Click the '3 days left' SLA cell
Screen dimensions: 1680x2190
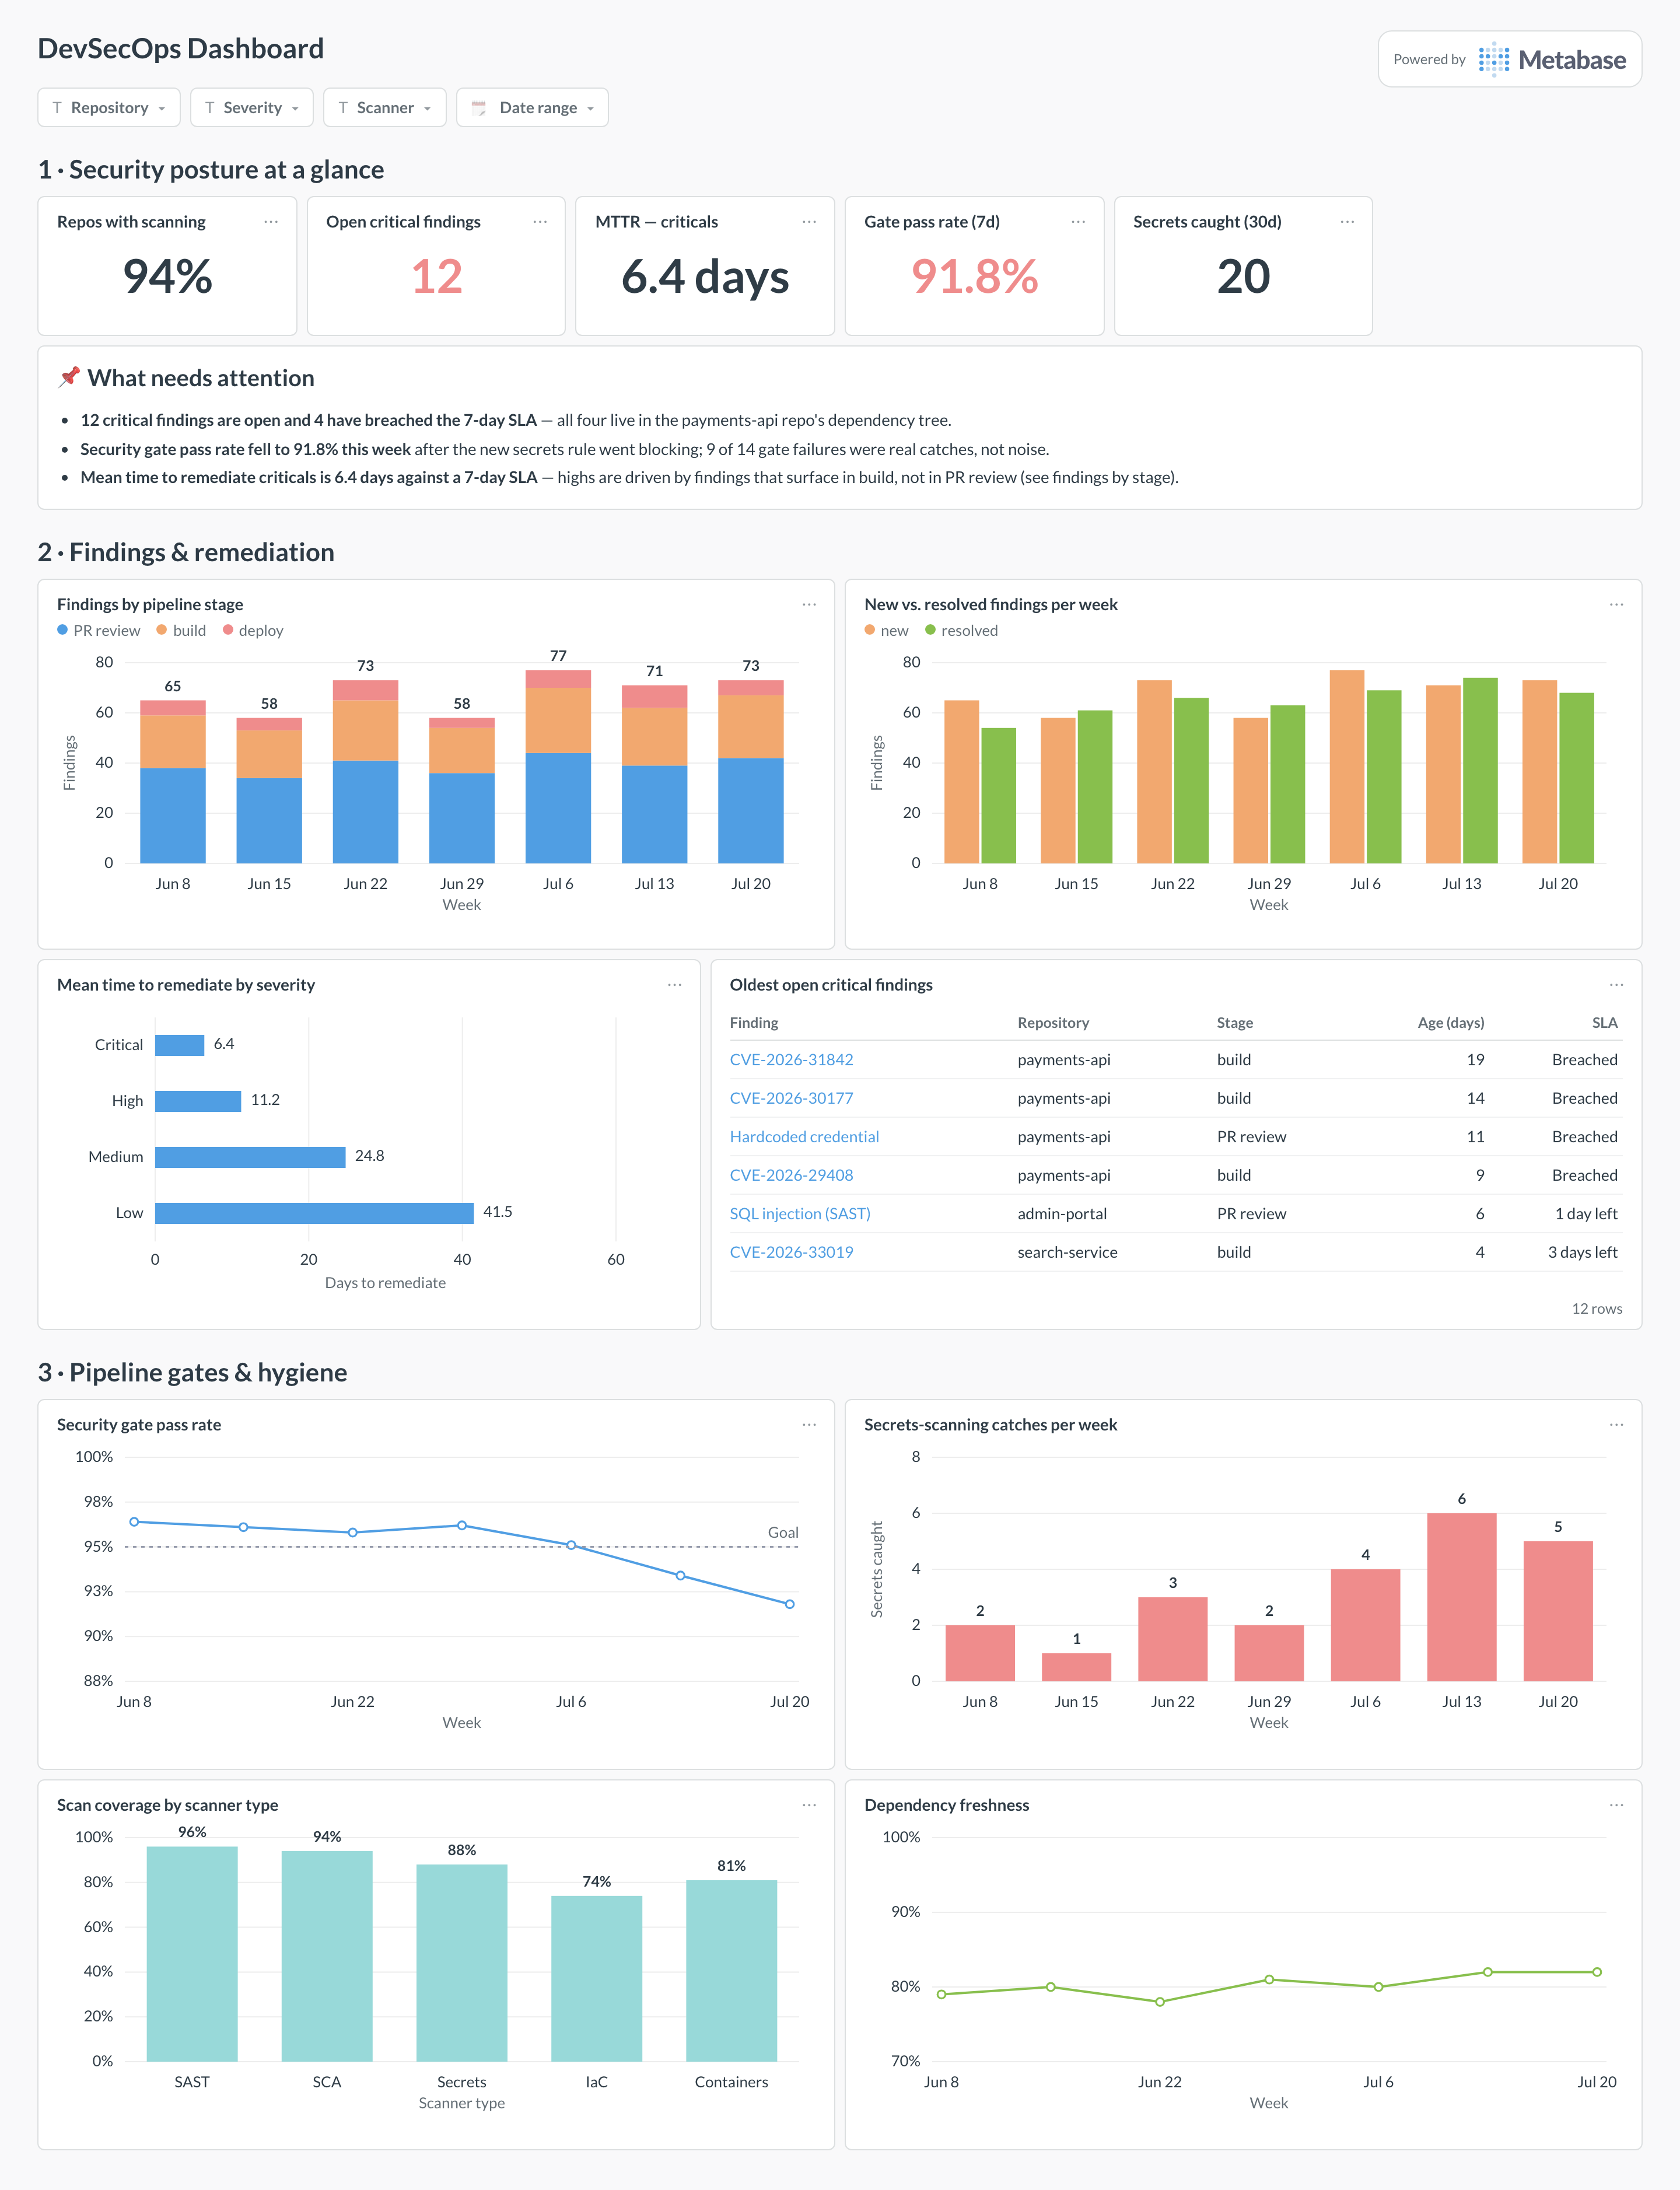tap(1582, 1252)
